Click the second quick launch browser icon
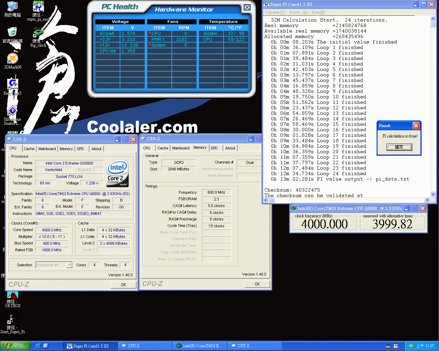The height and width of the screenshot is (351, 439). [x=46, y=346]
